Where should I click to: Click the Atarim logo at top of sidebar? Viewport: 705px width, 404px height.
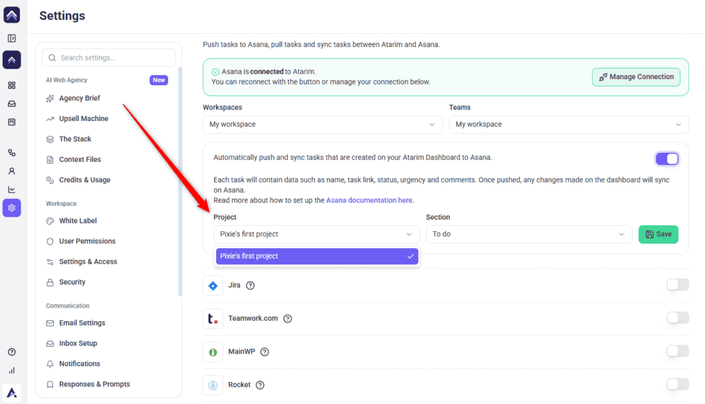pos(12,15)
